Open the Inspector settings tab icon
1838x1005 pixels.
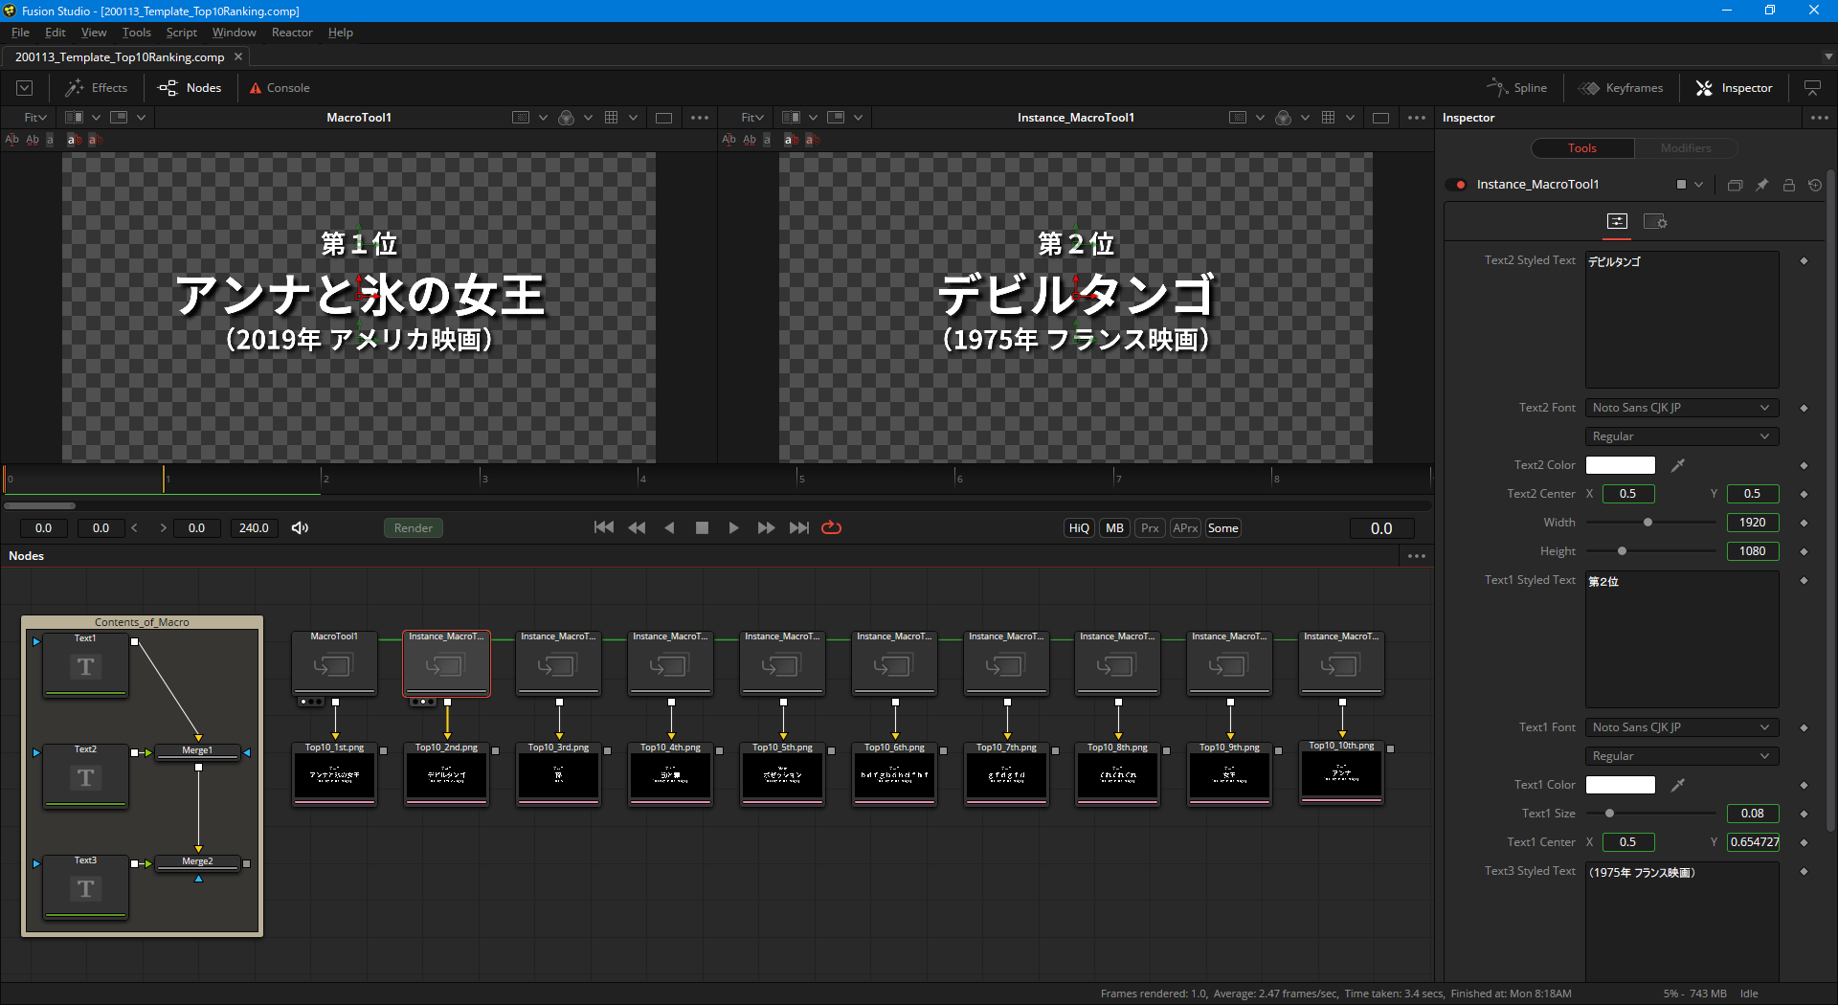pyautogui.click(x=1655, y=222)
